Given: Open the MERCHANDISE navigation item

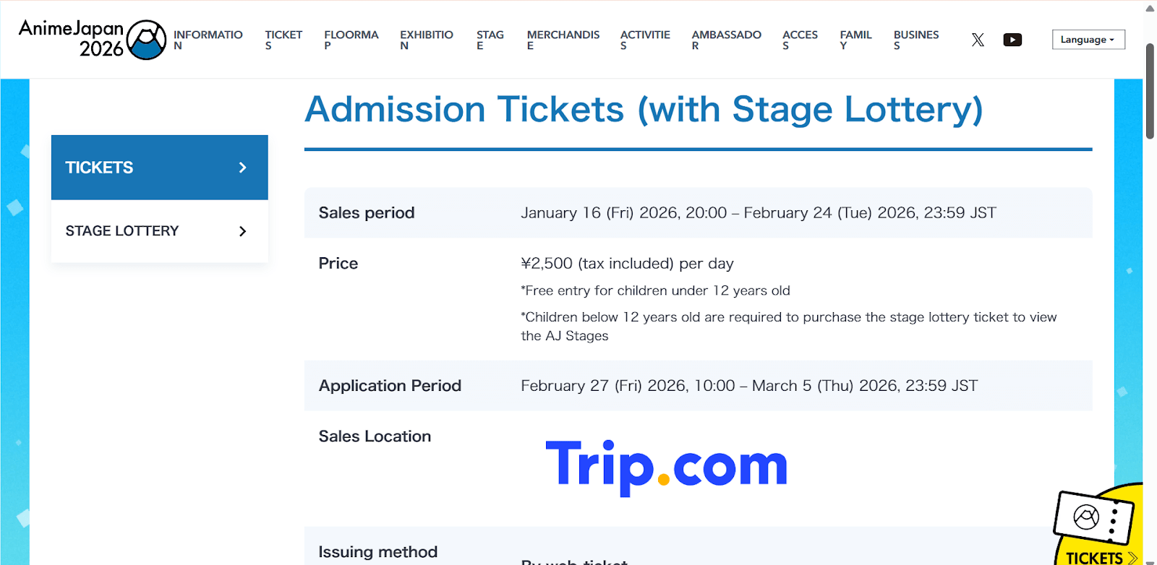Looking at the screenshot, I should tap(563, 40).
